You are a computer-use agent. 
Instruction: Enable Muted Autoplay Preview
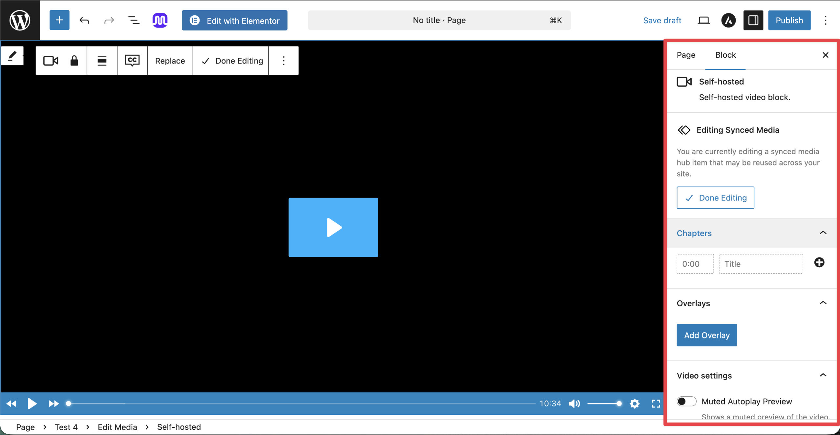(686, 401)
